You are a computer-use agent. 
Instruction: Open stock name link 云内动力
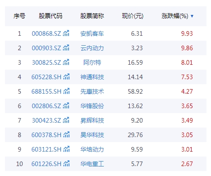[92, 48]
